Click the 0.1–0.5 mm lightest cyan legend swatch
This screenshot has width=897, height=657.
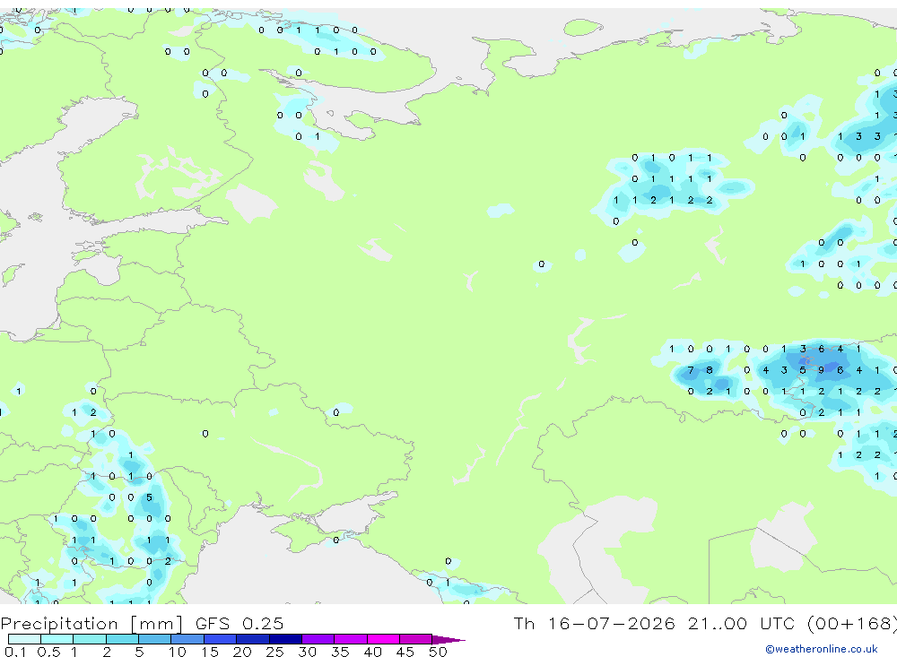click(x=24, y=639)
